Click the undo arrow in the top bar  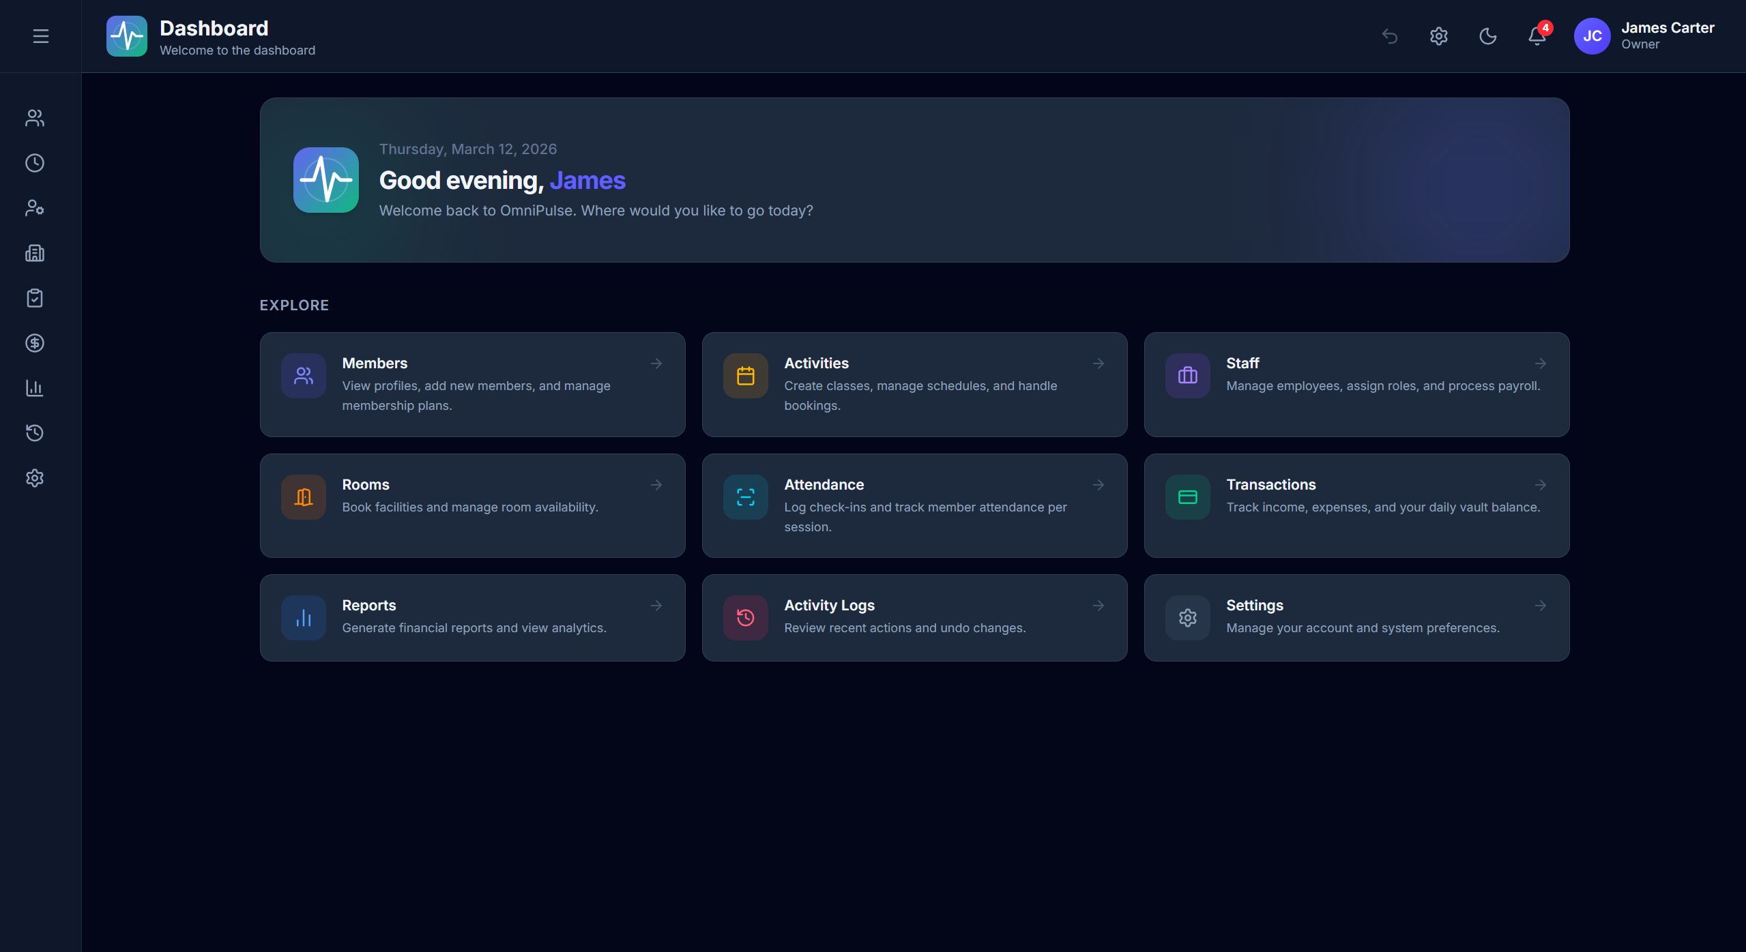click(1390, 36)
